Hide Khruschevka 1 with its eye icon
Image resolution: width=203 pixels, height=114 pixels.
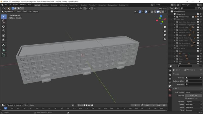(x=201, y=17)
